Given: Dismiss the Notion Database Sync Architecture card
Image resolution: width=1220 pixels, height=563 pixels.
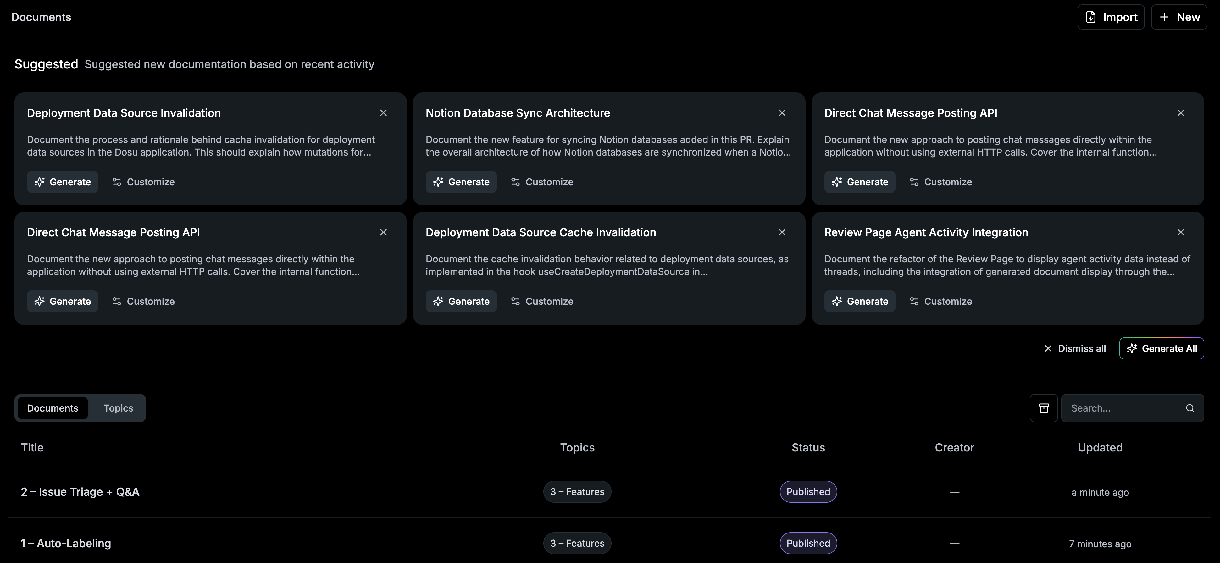Looking at the screenshot, I should coord(782,112).
